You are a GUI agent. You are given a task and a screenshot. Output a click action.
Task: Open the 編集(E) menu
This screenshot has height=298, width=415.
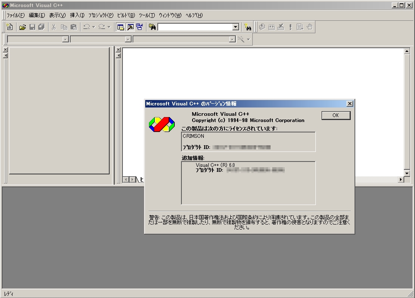coord(37,15)
